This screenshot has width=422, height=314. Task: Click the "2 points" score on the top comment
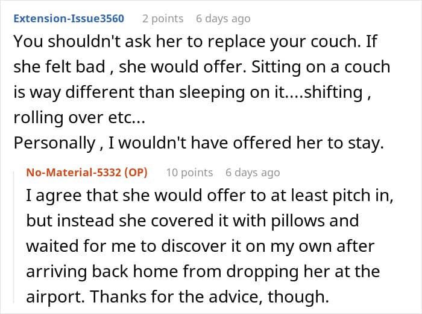pyautogui.click(x=163, y=18)
